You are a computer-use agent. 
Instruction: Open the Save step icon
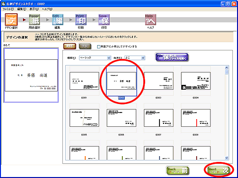pos(104,19)
